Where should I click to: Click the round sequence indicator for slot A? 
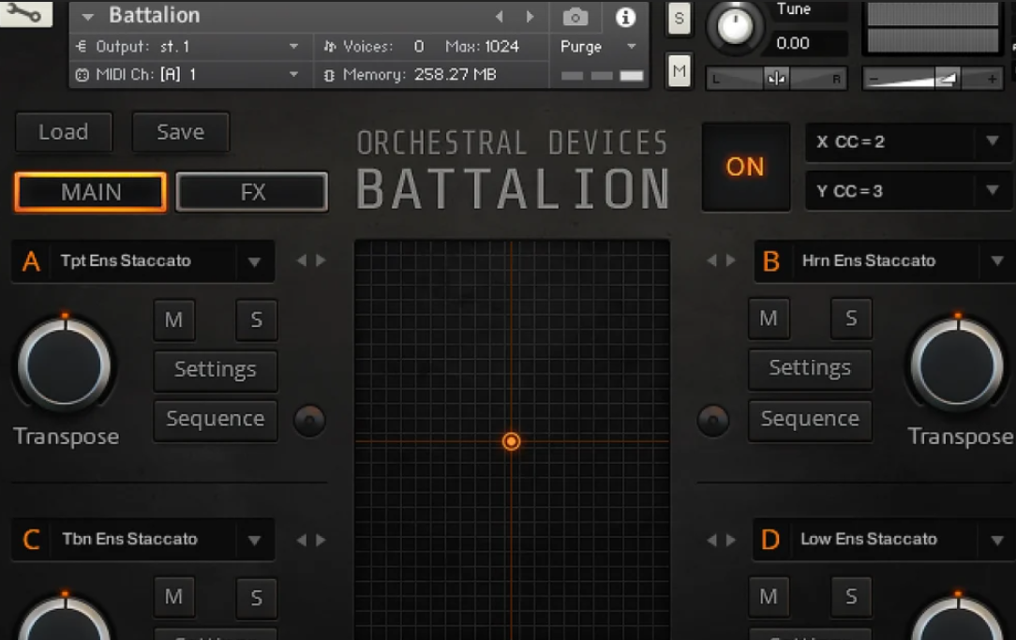(x=309, y=421)
